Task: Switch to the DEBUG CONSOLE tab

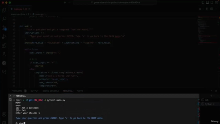Action: (51, 91)
